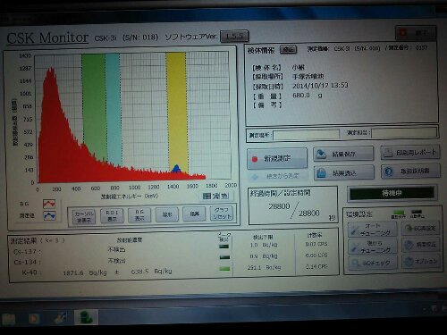Toggle カーソル表示 cursor display
Viewport: 447px width, 335px height.
[84, 216]
